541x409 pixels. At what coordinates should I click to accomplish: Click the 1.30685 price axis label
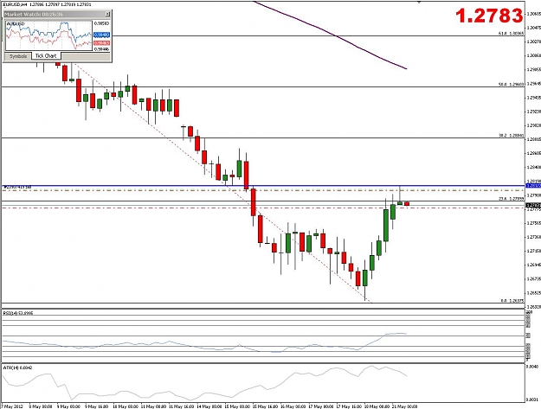tap(533, 14)
